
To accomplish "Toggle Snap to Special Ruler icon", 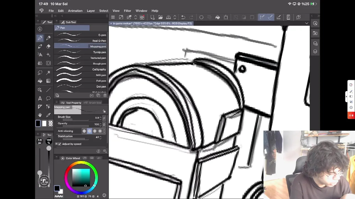I will coord(270,17).
